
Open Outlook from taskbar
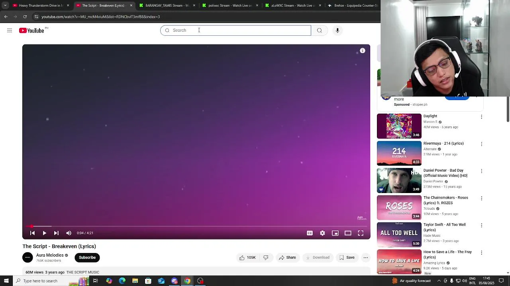(161, 281)
